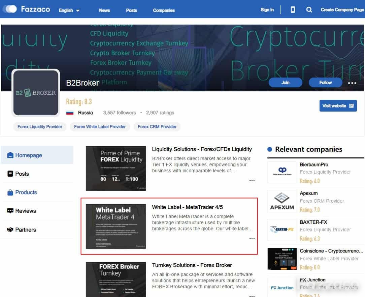Open Reviews in the sidebar

[x=37, y=211]
